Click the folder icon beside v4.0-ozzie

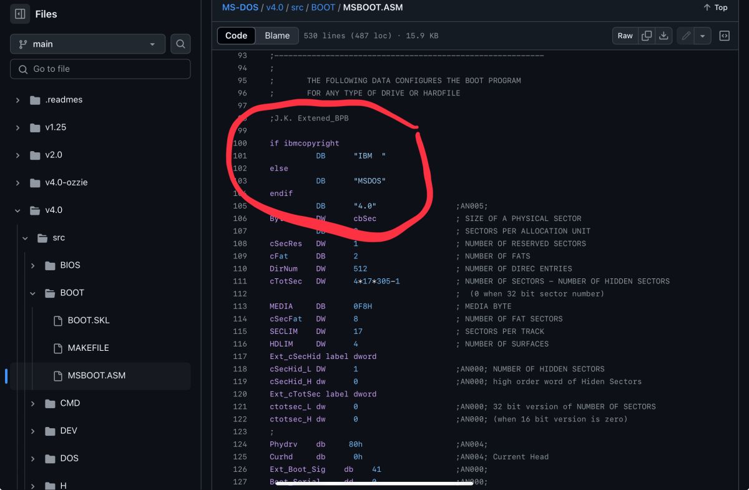click(35, 182)
